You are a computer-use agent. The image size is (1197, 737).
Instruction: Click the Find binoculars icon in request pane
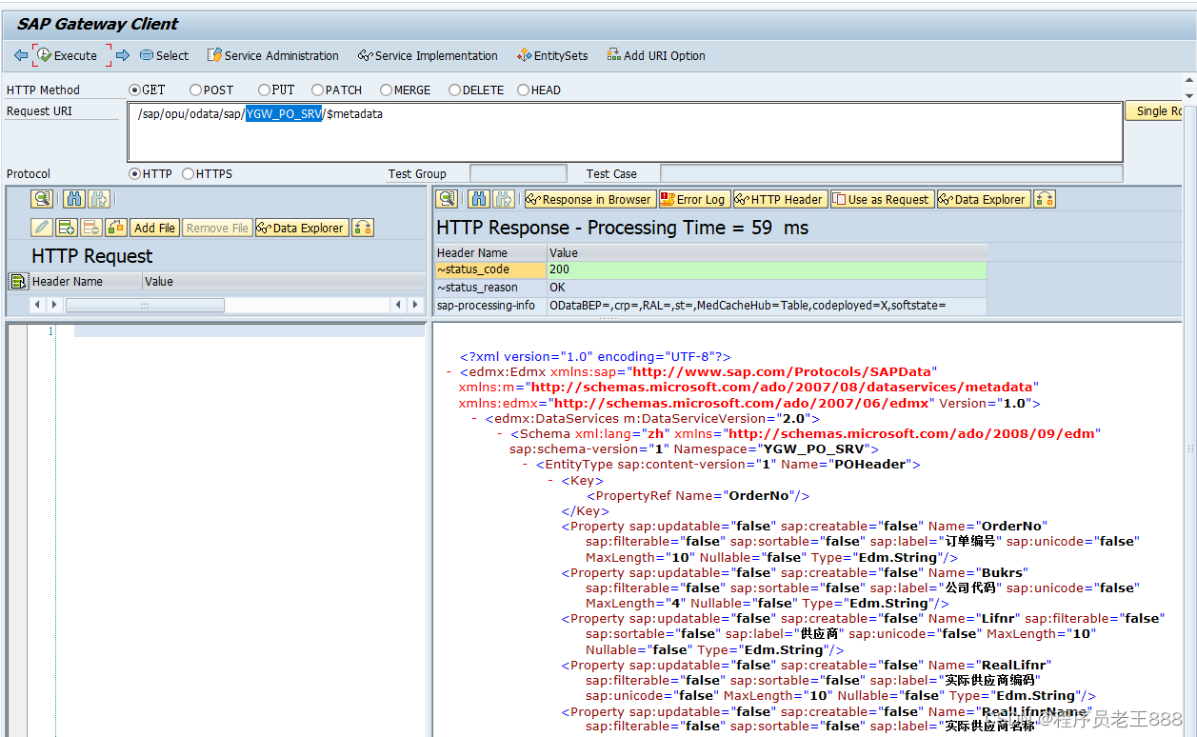pos(74,199)
